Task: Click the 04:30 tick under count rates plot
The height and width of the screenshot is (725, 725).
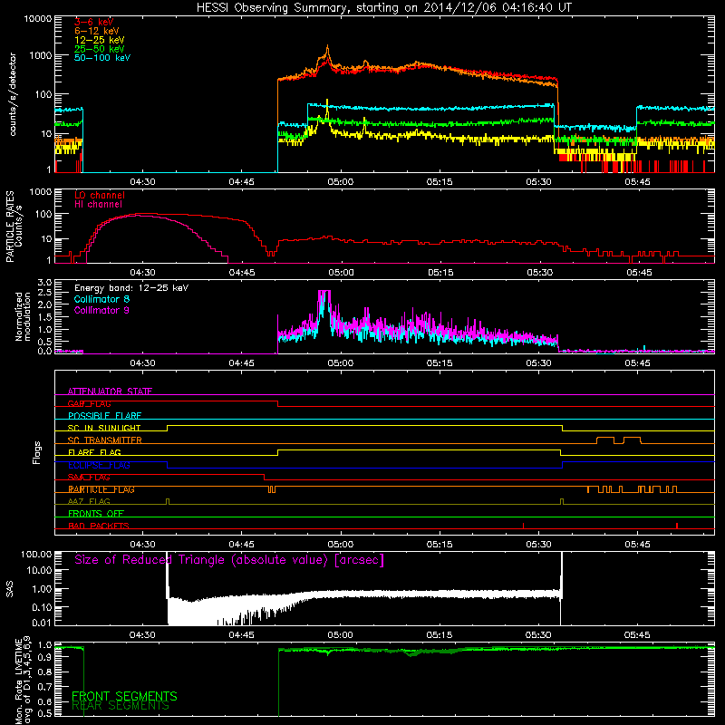Action: (142, 182)
